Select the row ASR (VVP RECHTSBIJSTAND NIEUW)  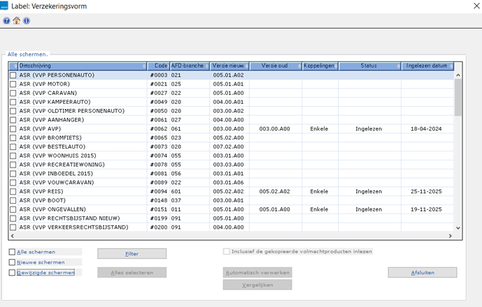click(x=232, y=218)
